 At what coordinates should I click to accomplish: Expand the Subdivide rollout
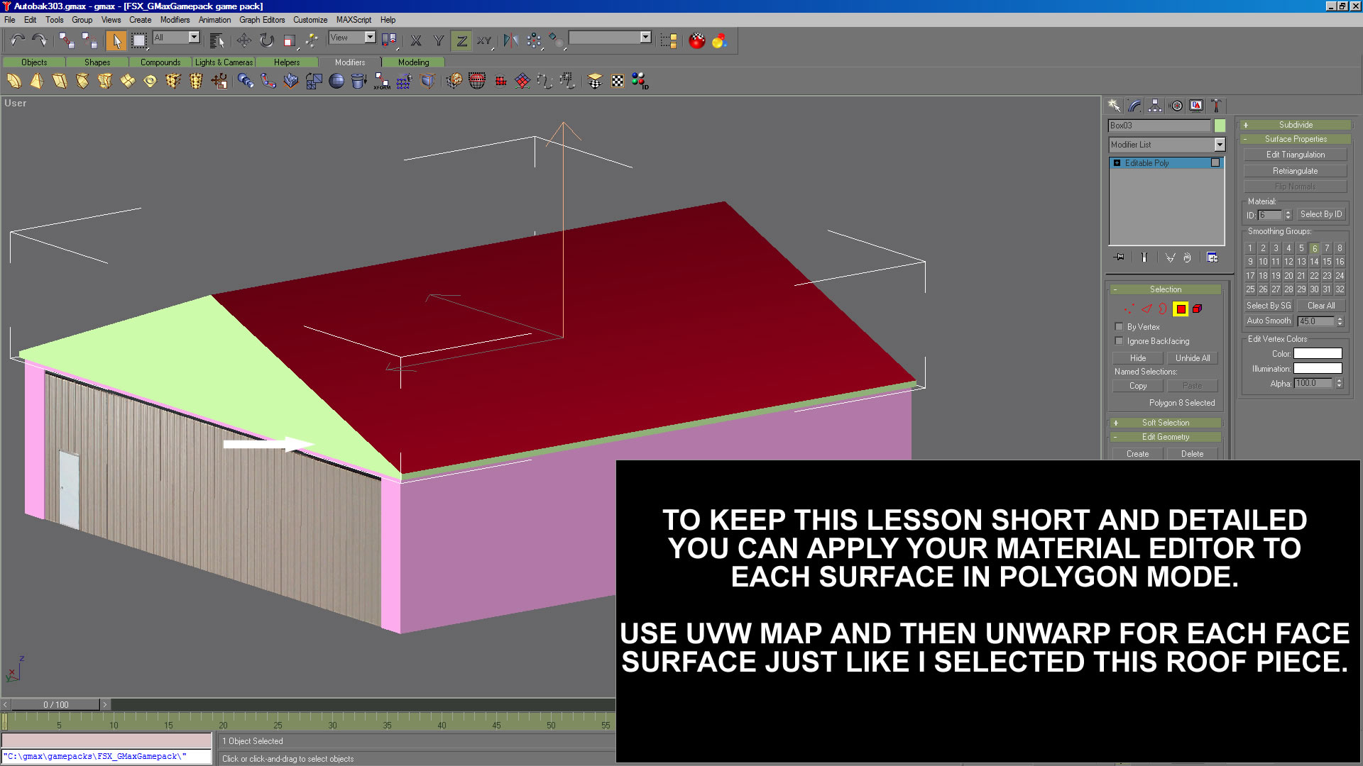(1295, 125)
